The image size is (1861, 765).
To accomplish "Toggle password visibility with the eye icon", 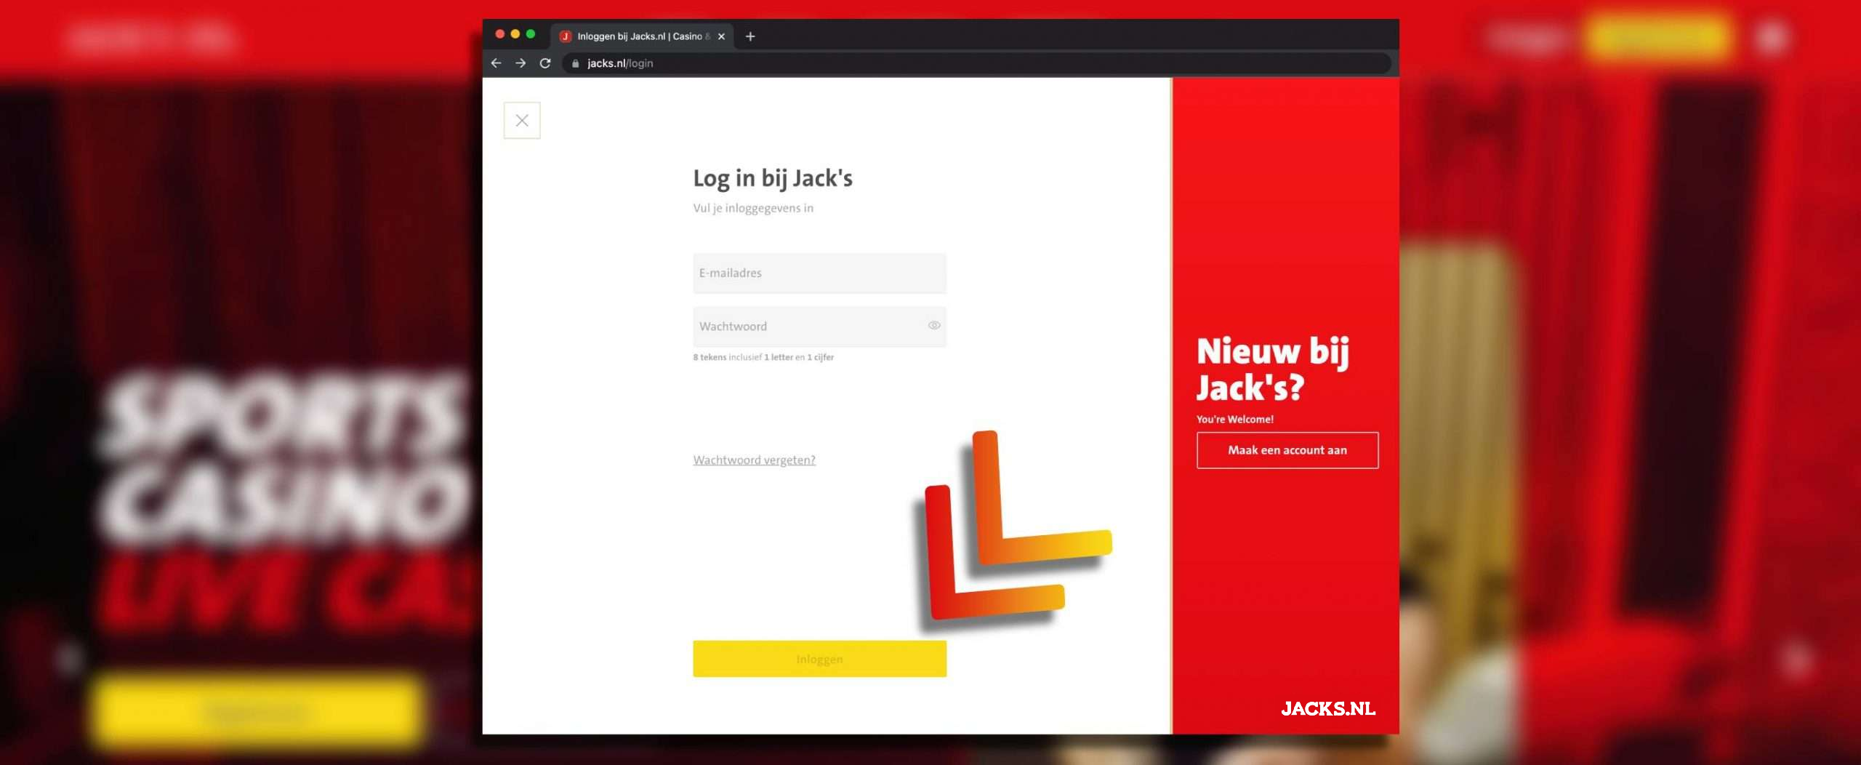I will click(x=934, y=326).
